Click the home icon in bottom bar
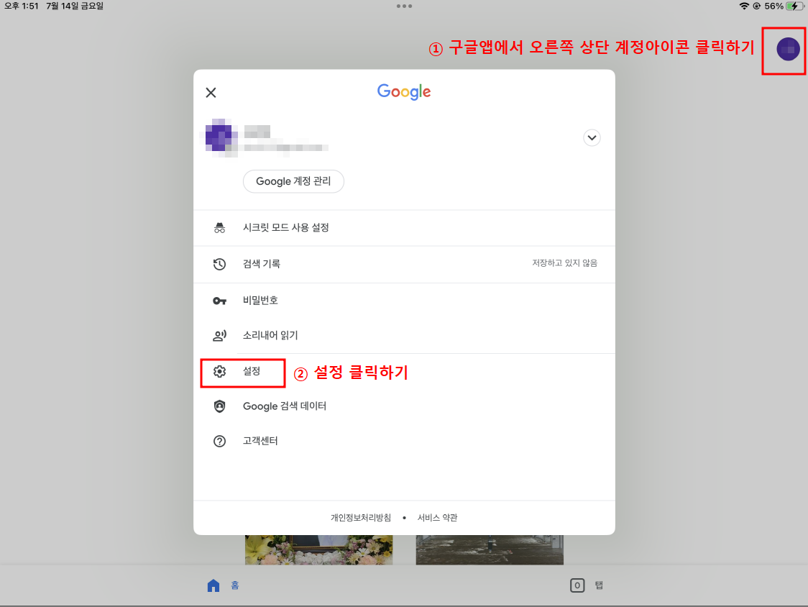808x607 pixels. [x=214, y=585]
